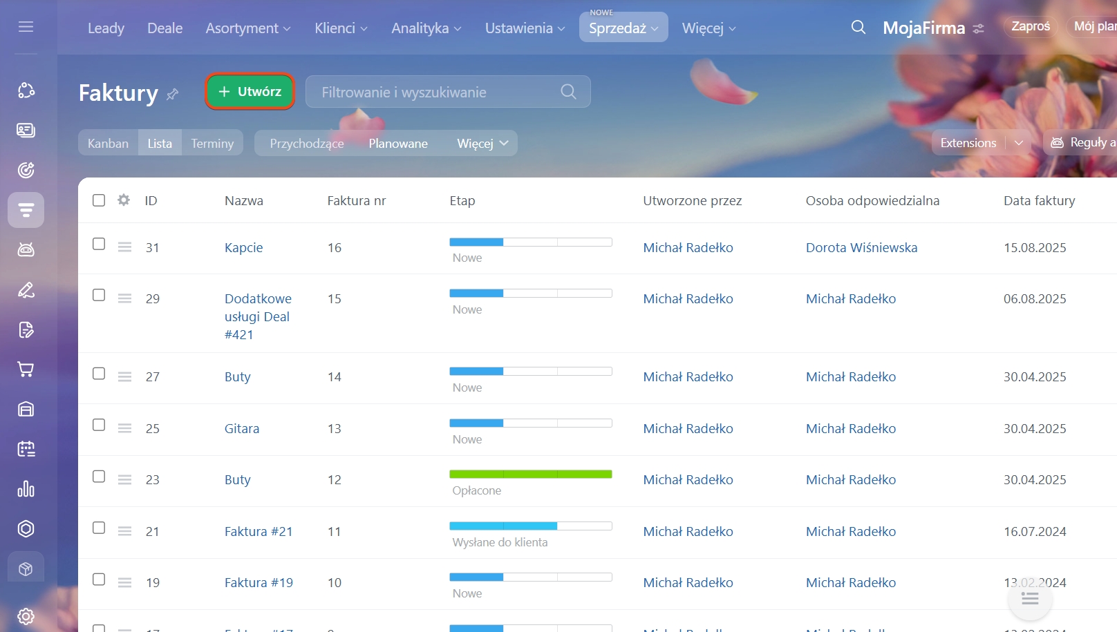Viewport: 1117px width, 632px height.
Task: Switch to the Kanban view tab
Action: (108, 144)
